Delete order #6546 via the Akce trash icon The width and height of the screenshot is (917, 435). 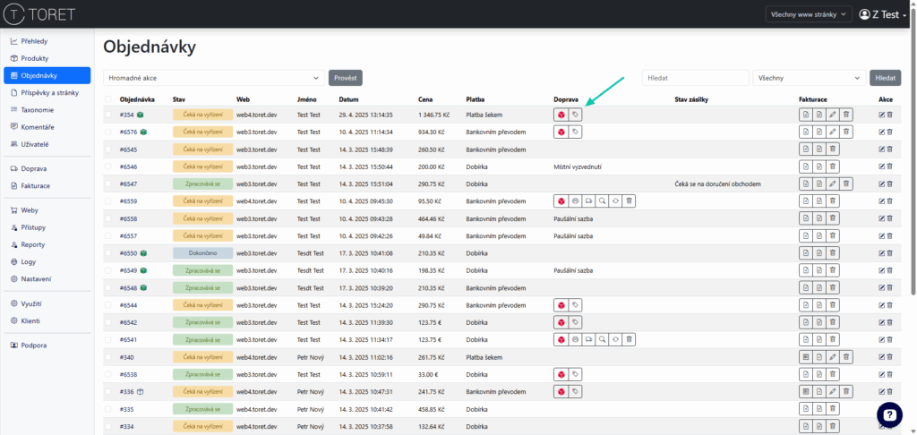point(889,166)
